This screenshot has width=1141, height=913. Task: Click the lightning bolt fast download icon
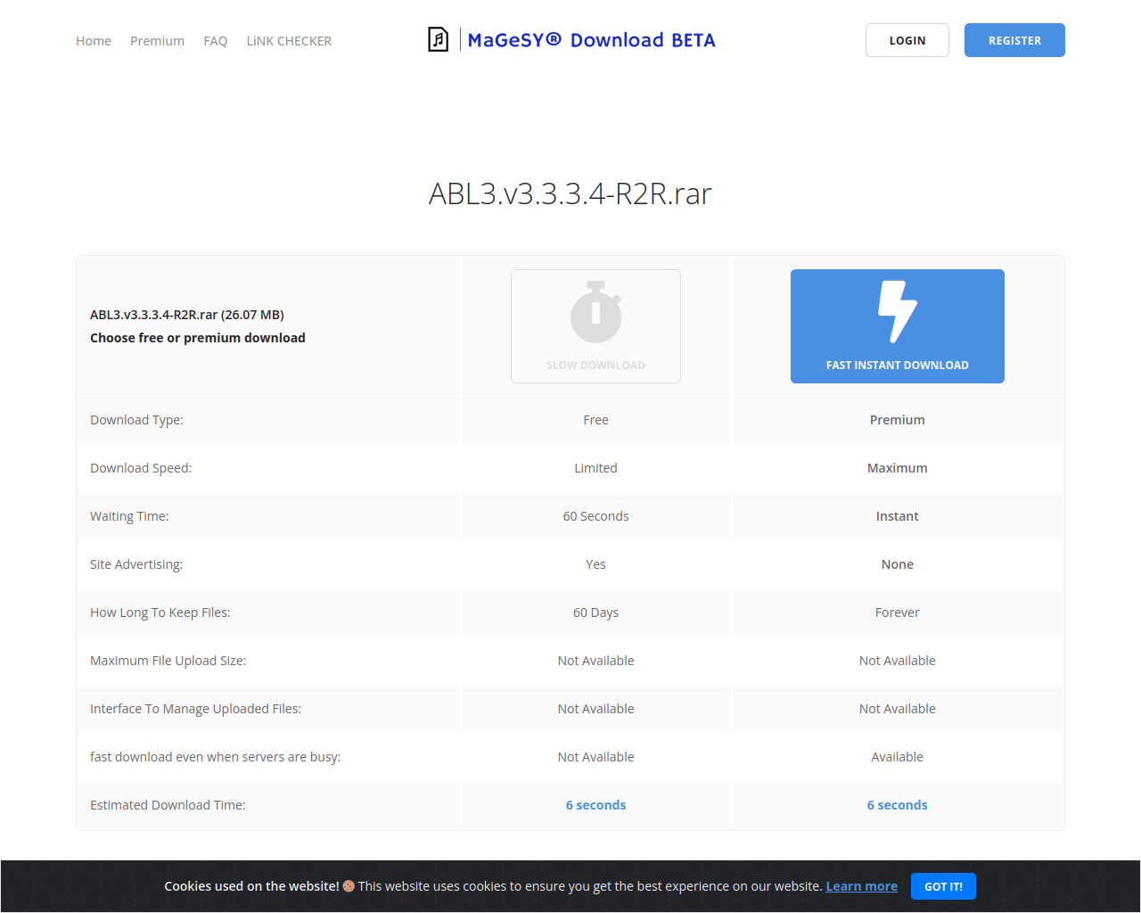click(898, 312)
